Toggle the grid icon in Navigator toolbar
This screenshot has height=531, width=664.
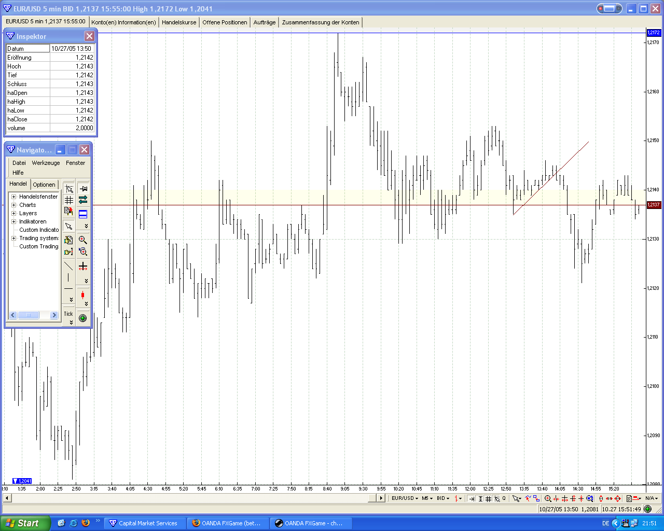[x=68, y=200]
